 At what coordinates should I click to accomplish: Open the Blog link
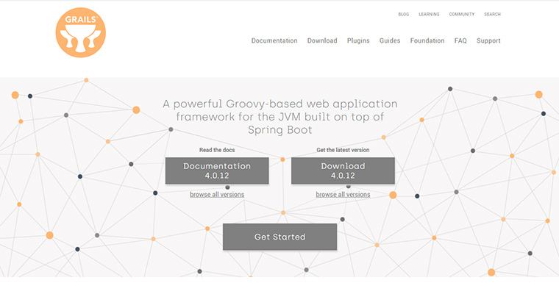pyautogui.click(x=404, y=14)
